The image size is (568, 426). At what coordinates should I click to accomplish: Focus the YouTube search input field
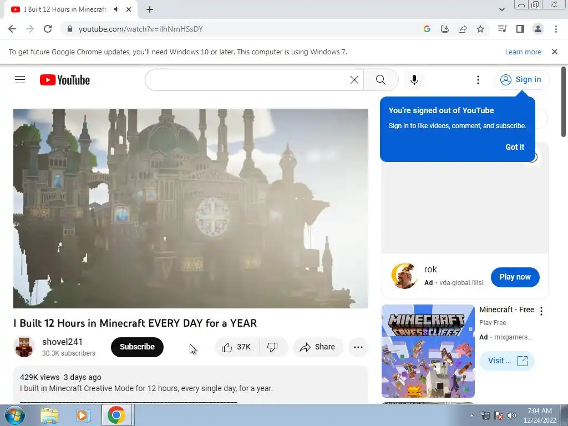[248, 80]
